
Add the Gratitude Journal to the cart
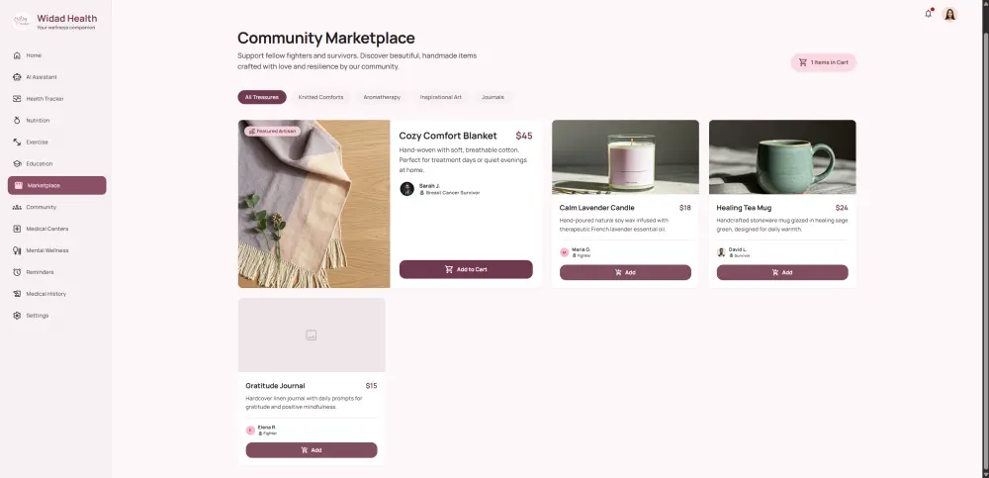(x=311, y=450)
